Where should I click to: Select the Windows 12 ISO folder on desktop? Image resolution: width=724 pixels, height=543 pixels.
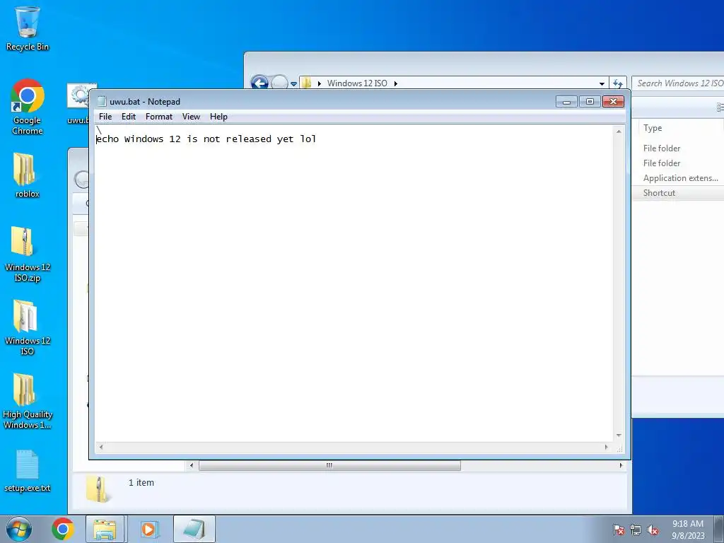click(x=28, y=327)
